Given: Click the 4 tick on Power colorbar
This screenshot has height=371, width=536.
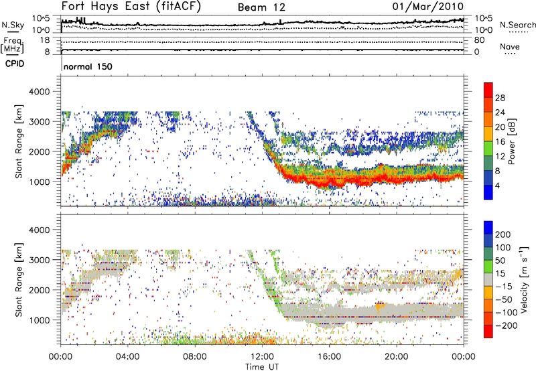Looking at the screenshot, I should (498, 186).
